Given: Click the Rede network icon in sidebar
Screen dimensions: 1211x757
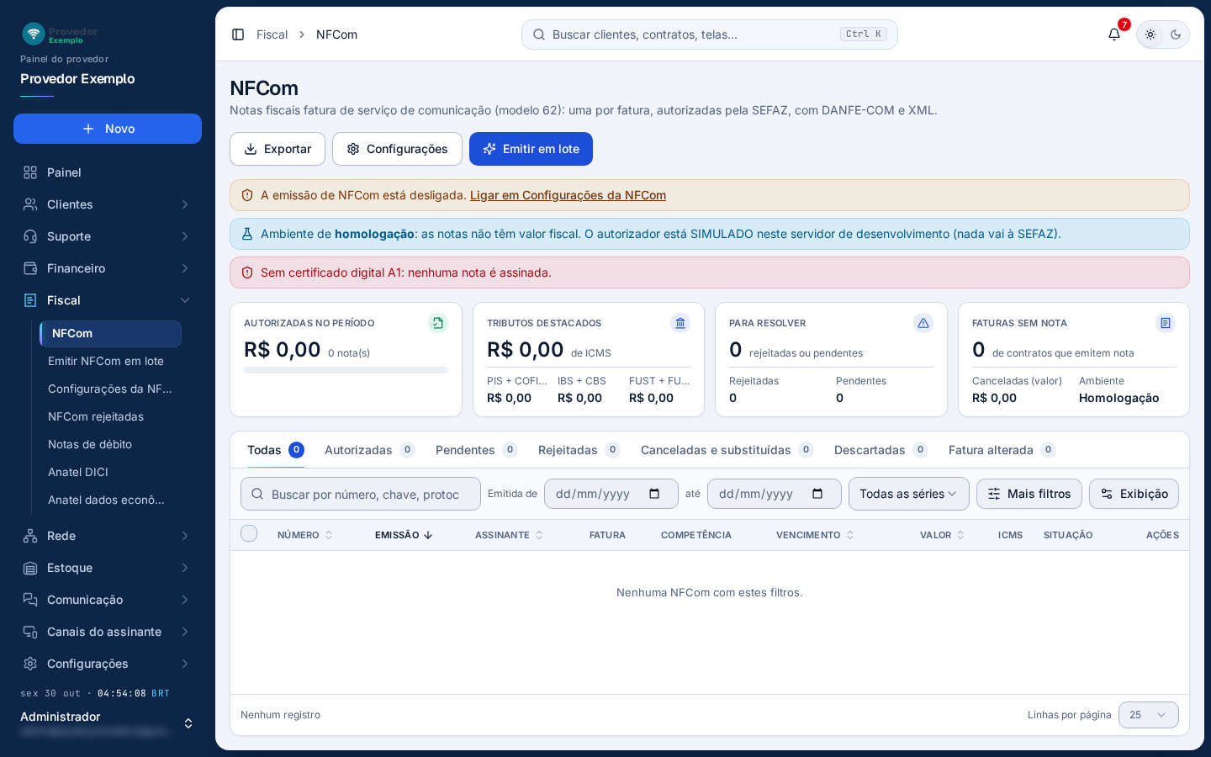Looking at the screenshot, I should pos(30,536).
